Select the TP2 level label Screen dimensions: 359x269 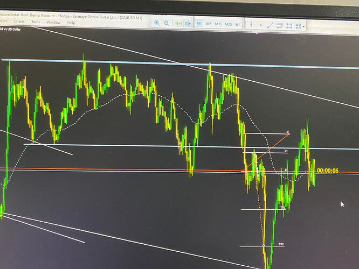281,245
